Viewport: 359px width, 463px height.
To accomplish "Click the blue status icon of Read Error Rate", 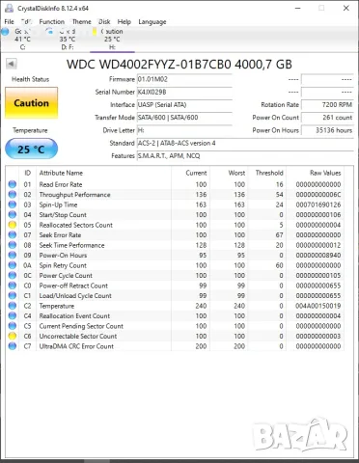I will 13,184.
